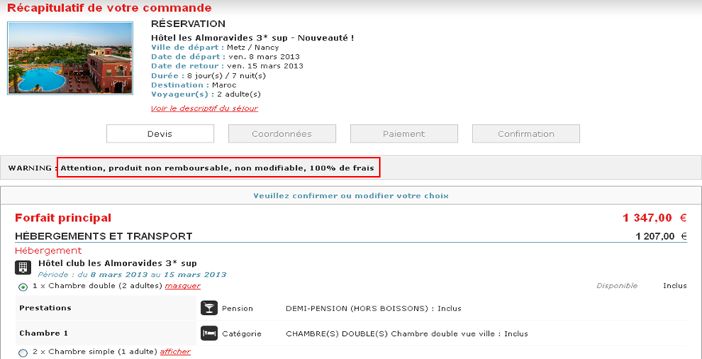
Task: Click the red Hébergement section label
Action: [48, 250]
